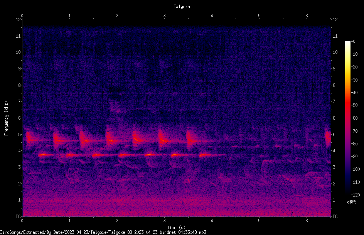Click the 10 kHz label on the right axis

pos(335,52)
